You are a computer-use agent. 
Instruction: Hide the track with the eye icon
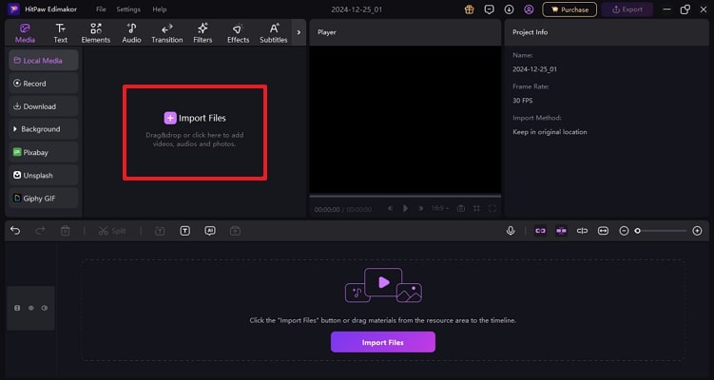pyautogui.click(x=31, y=308)
